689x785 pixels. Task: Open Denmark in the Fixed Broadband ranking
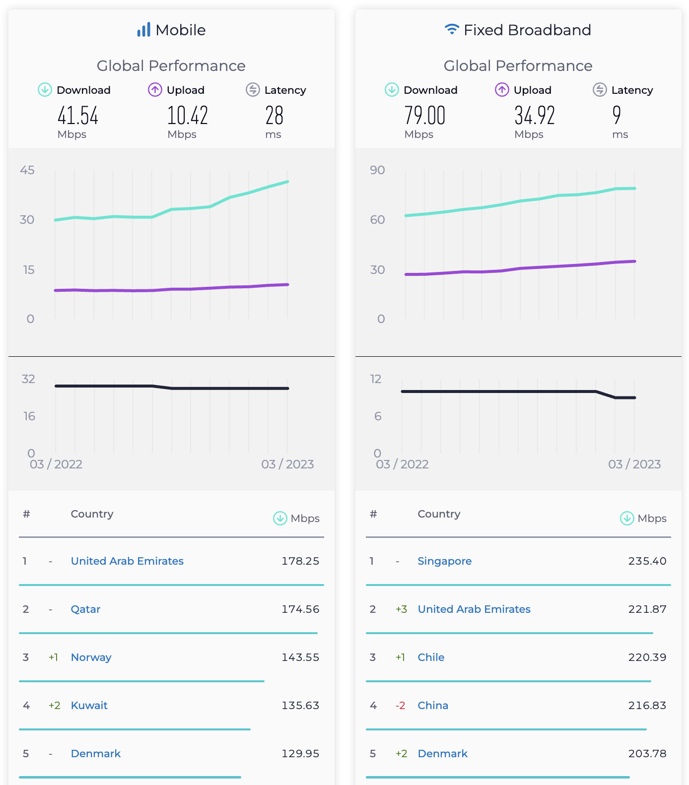[442, 753]
